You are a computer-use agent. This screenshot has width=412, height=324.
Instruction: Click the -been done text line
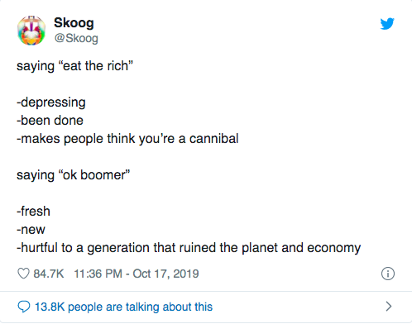tap(50, 121)
